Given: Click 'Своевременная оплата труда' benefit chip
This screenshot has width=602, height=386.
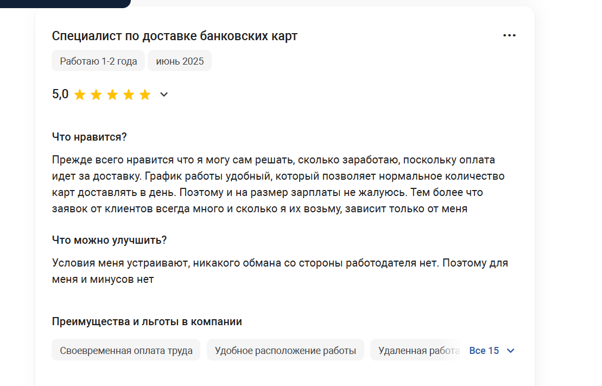Looking at the screenshot, I should pyautogui.click(x=126, y=350).
